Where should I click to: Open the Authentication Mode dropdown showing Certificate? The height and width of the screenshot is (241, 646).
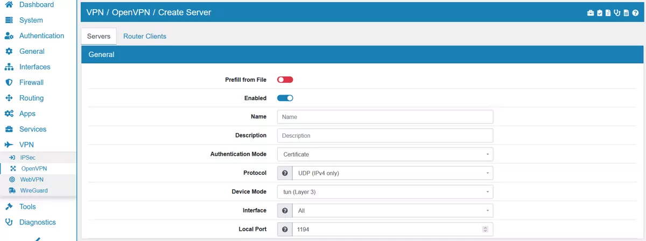(385, 154)
